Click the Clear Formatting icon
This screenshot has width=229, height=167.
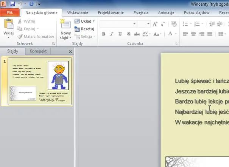click(x=174, y=24)
